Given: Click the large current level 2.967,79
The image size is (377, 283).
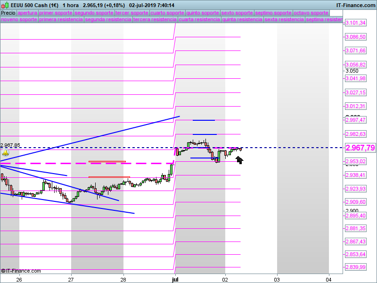Looking at the screenshot, I should pyautogui.click(x=360, y=148).
